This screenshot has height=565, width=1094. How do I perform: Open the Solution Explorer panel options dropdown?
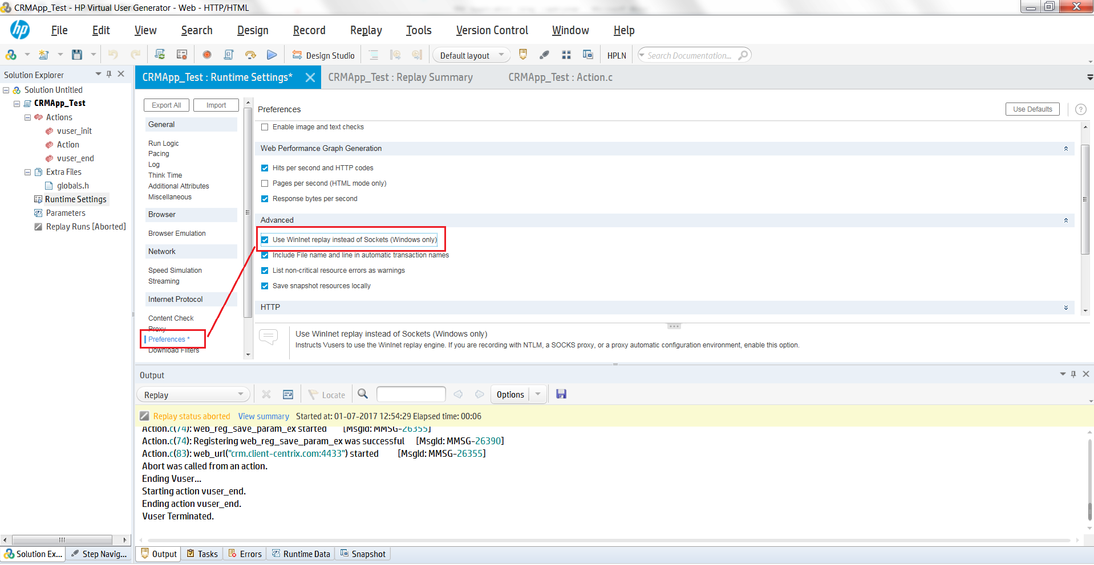tap(98, 74)
